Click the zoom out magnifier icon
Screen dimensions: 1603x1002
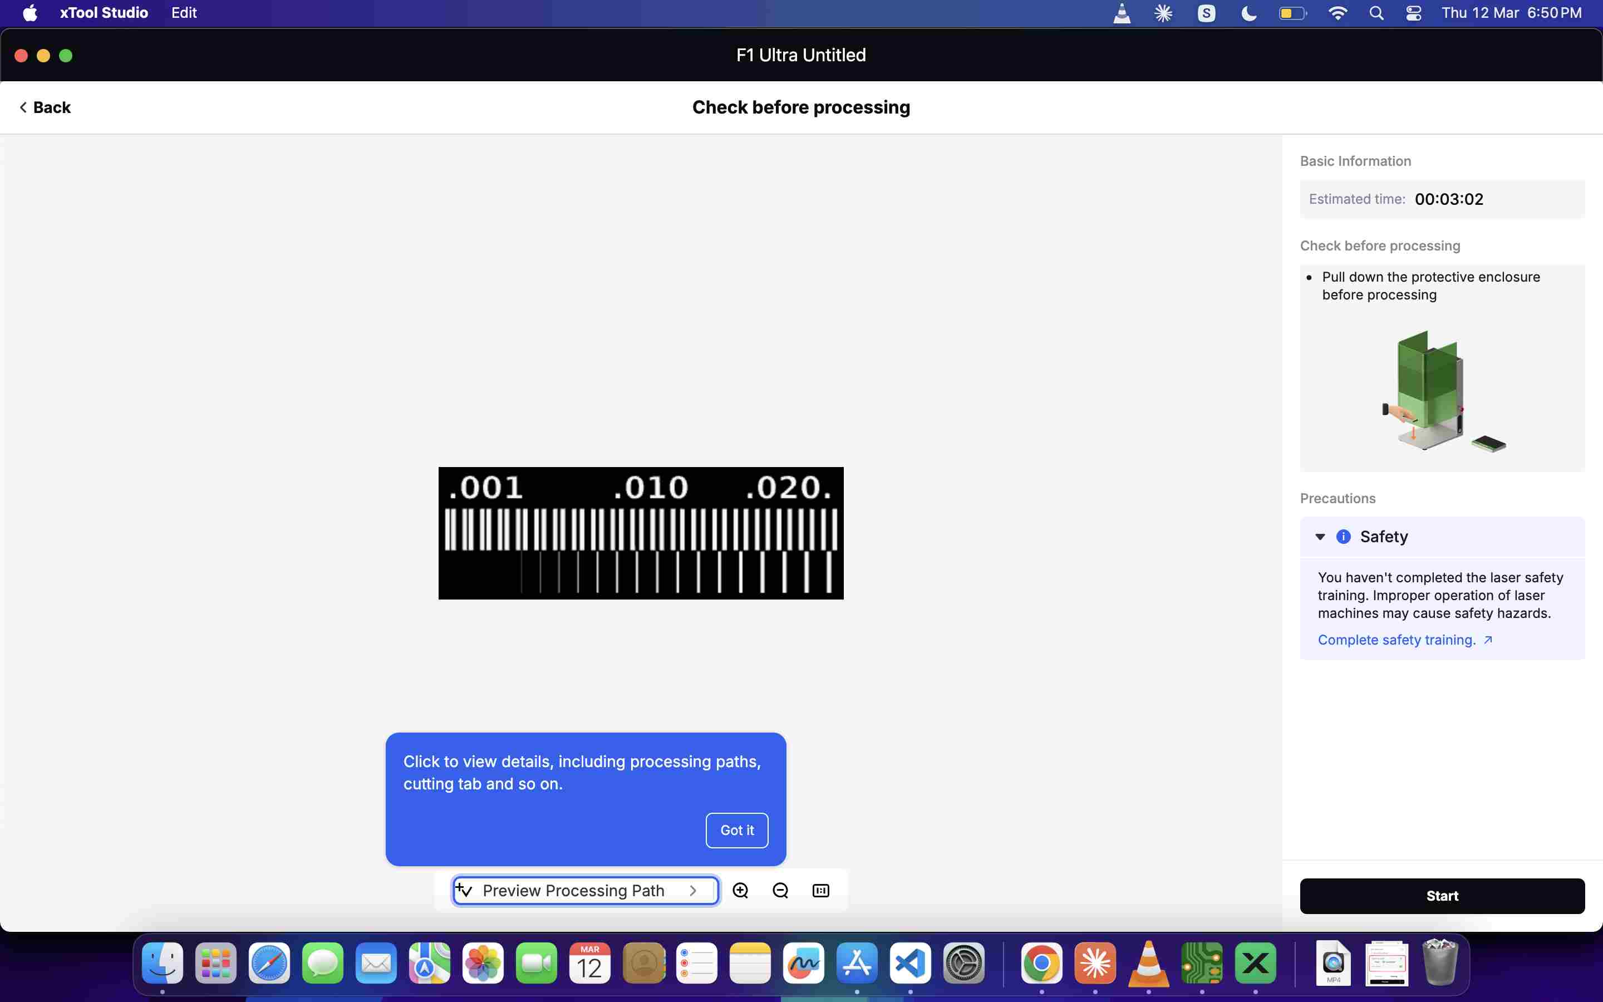(x=780, y=890)
